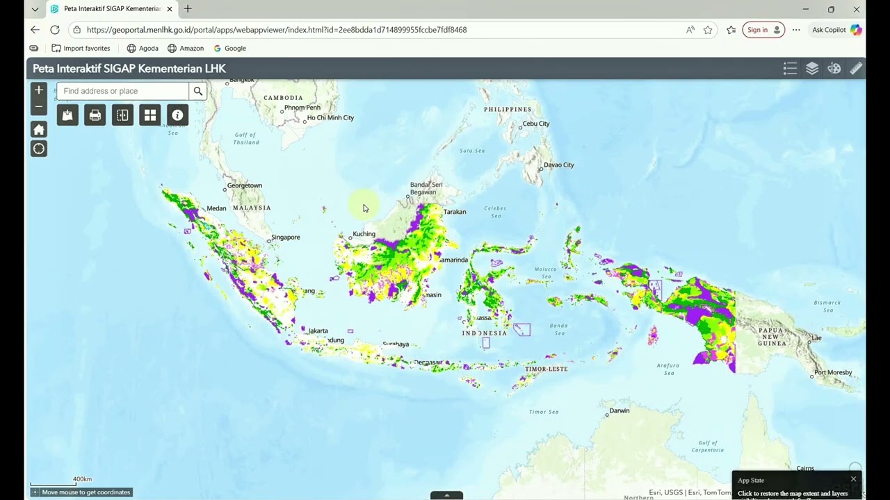The width and height of the screenshot is (890, 500).
Task: Click Import favorites bookmark
Action: pyautogui.click(x=81, y=49)
